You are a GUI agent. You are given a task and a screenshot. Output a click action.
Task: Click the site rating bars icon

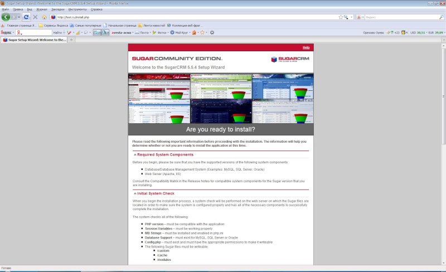coord(77,32)
